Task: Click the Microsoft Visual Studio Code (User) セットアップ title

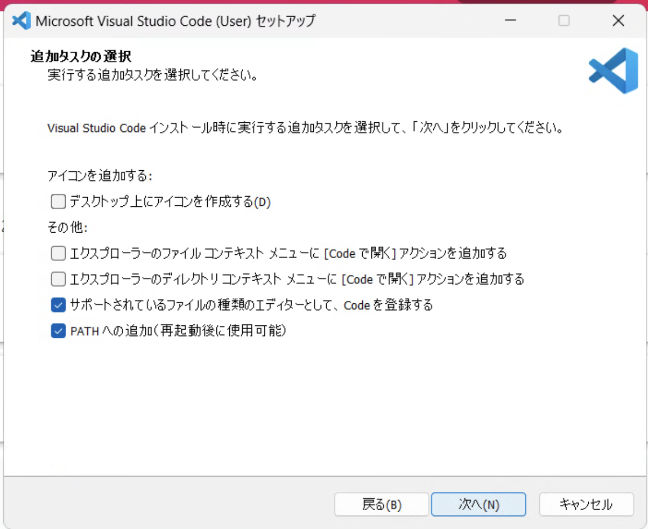Action: point(175,21)
